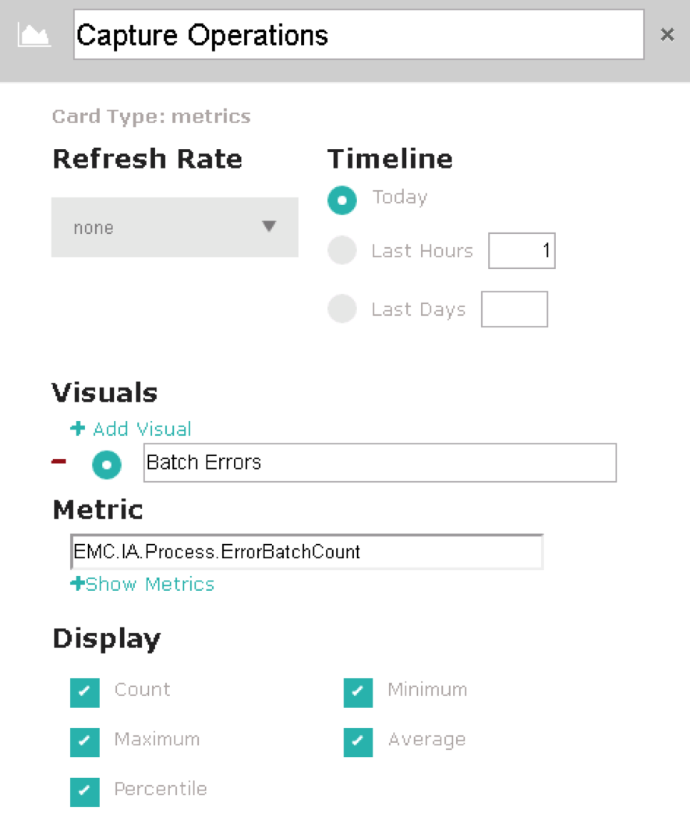Click the Add Visual link
Viewport: 690px width, 817px height.
[142, 429]
